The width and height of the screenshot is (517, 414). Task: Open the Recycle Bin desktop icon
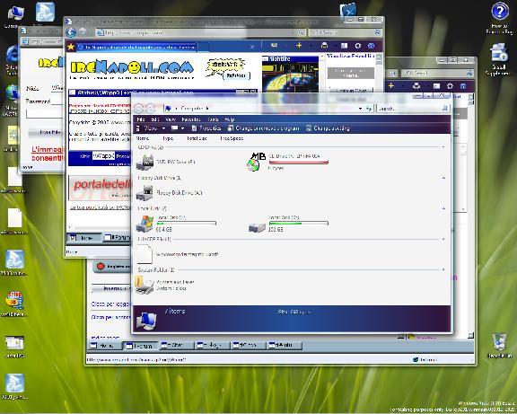pos(500,346)
